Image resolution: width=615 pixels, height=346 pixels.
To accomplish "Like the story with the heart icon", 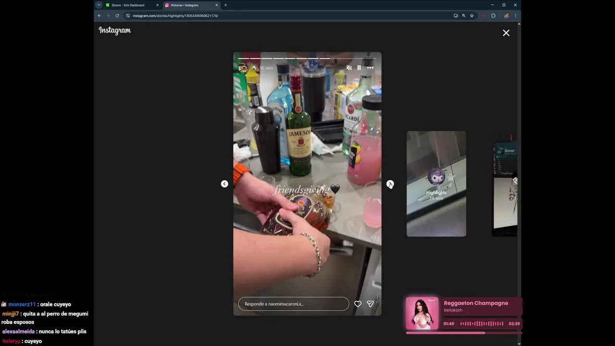I will tap(358, 304).
